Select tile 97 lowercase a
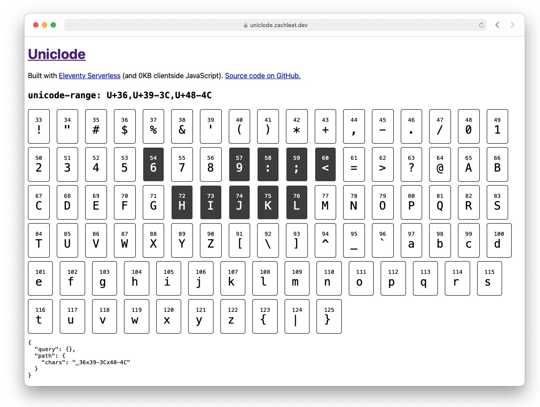Screen dimensions: 540x407 [411, 240]
